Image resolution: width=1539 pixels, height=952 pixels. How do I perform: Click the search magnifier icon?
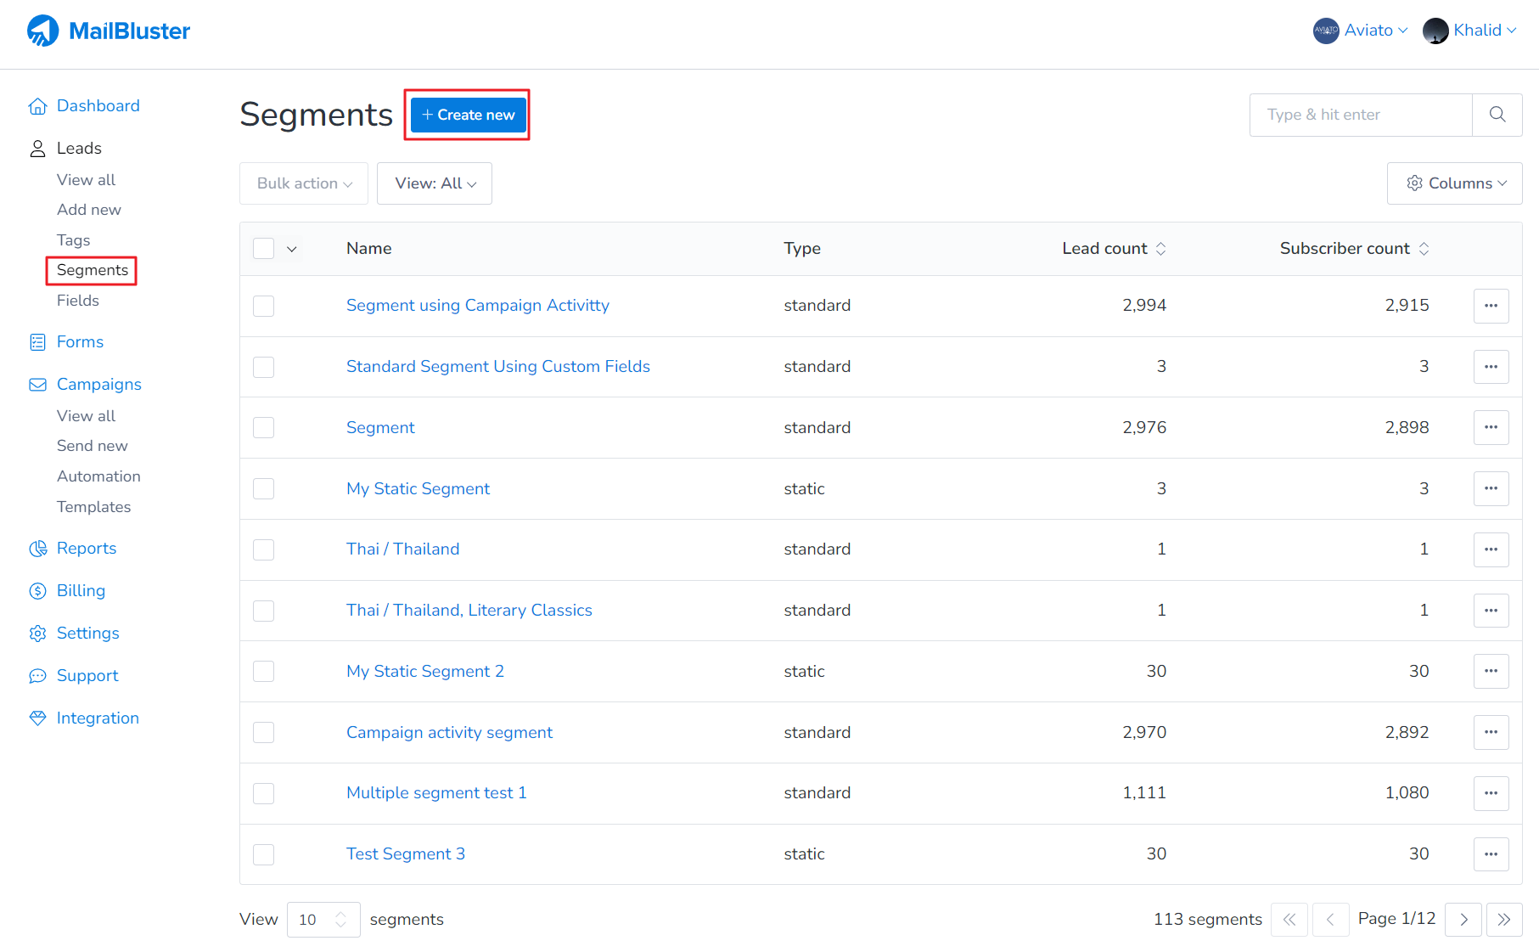point(1497,115)
